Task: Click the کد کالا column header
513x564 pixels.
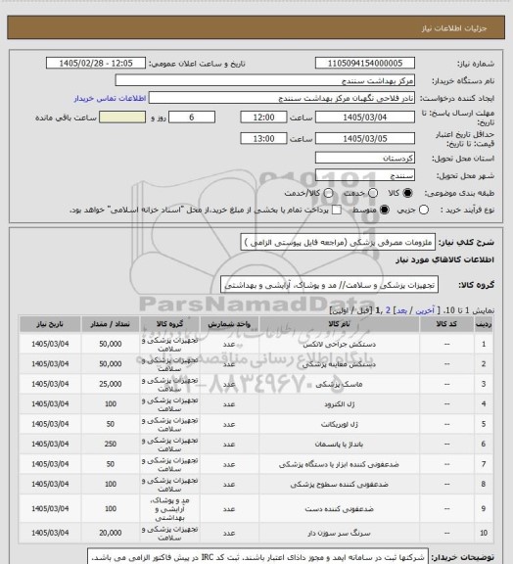Action: point(446,324)
